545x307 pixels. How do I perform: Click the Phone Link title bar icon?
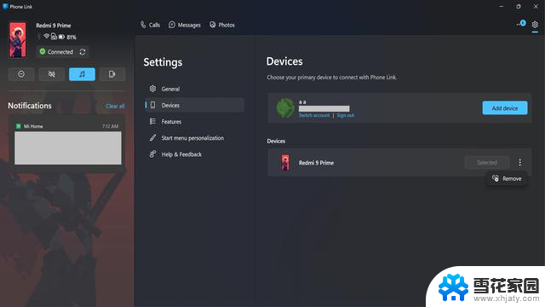tap(5, 6)
